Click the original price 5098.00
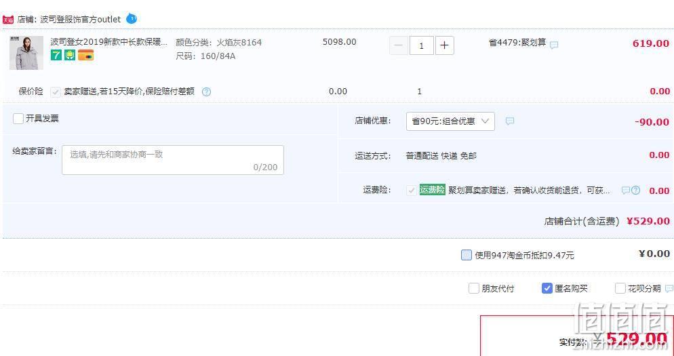Viewport: 674px width, 356px height. click(340, 42)
